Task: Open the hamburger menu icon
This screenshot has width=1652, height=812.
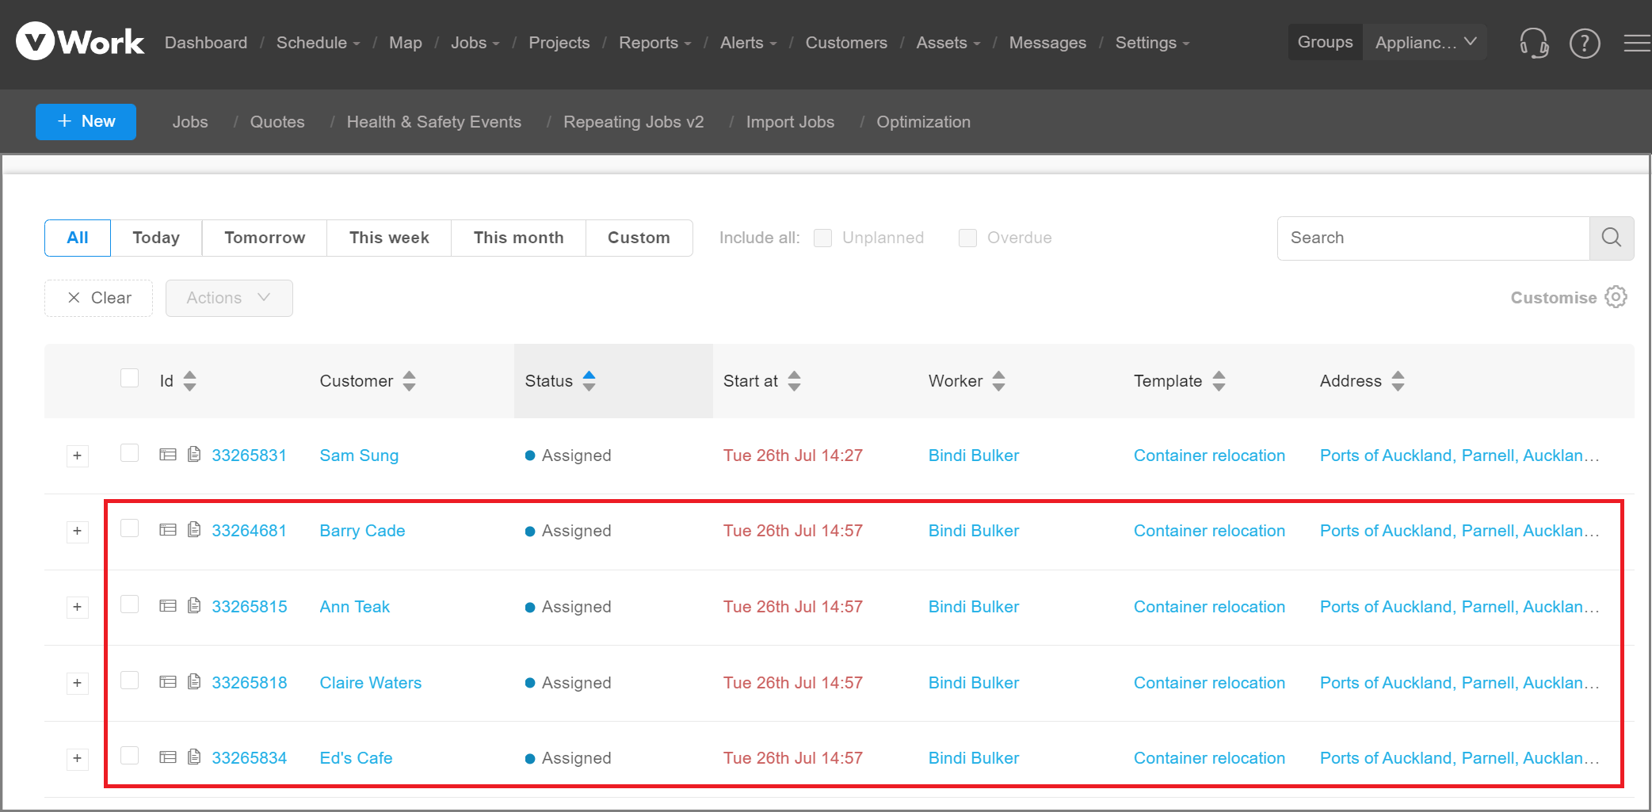Action: [x=1637, y=44]
